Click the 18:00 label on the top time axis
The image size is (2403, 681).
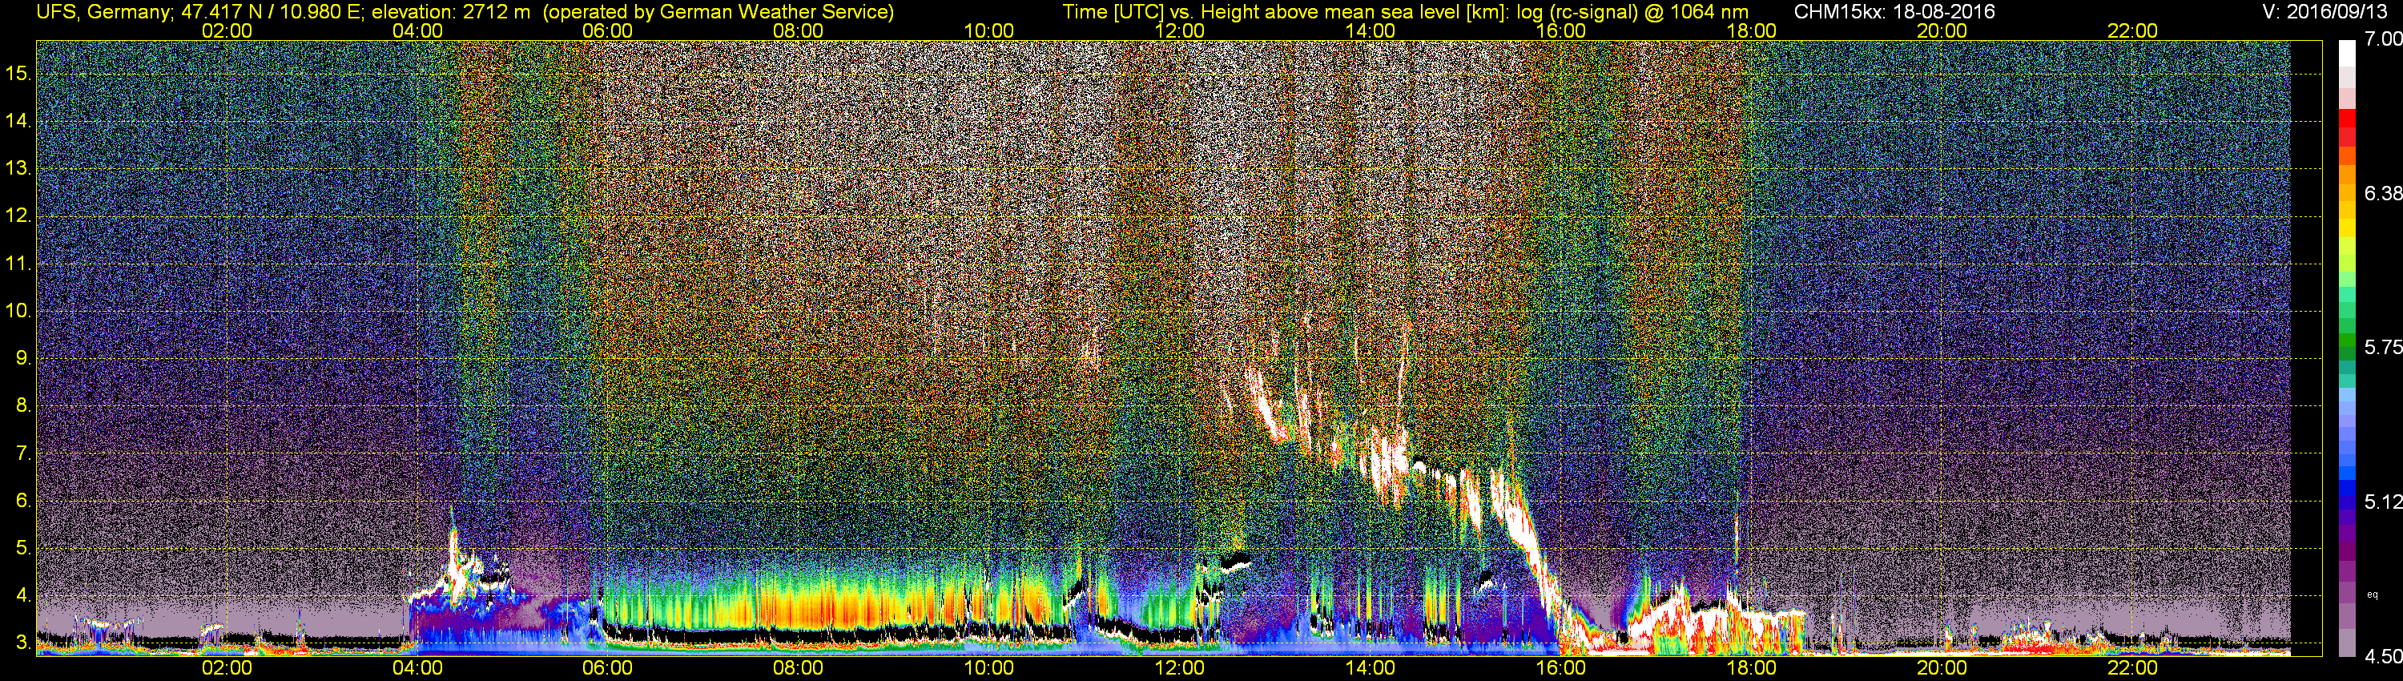click(x=1751, y=30)
